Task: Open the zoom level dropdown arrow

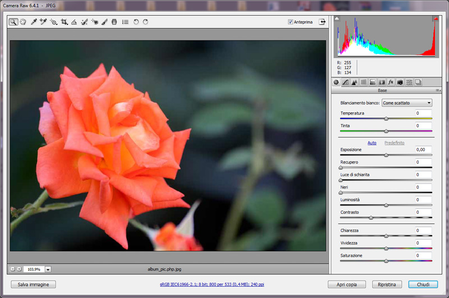Action: (x=48, y=269)
